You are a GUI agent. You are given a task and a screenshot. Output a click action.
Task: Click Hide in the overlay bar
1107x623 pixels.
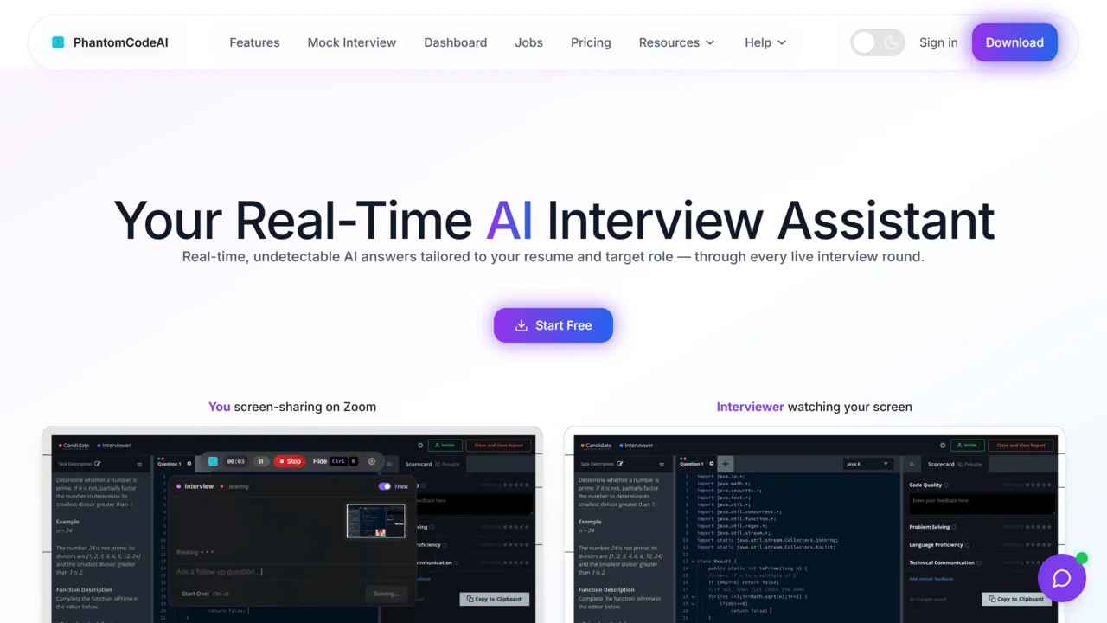point(320,461)
